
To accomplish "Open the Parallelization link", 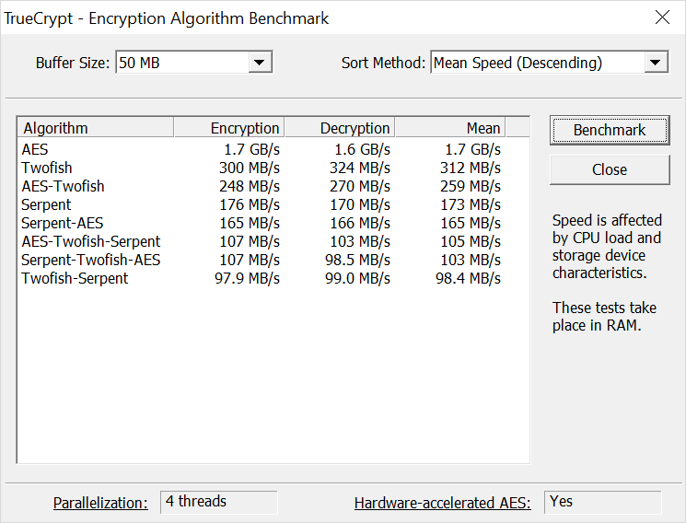I will [100, 503].
